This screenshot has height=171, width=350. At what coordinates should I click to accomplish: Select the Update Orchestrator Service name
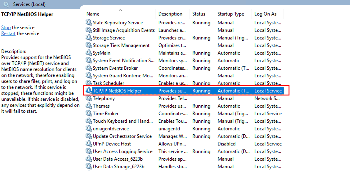click(122, 136)
